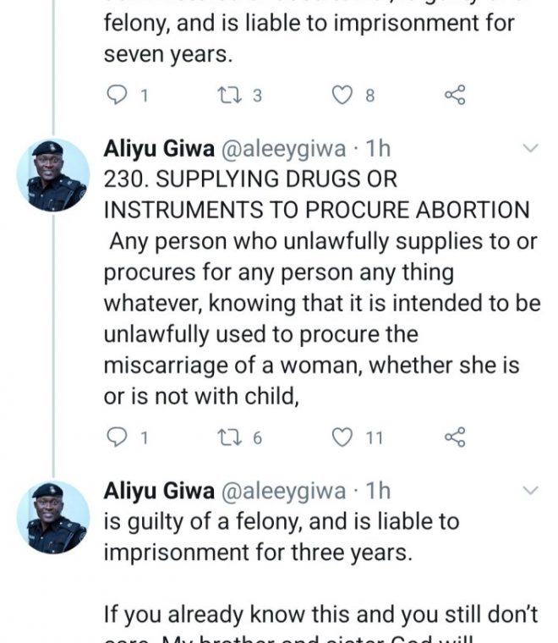Open avatar beside the "is guilty" tweet
Screen dimensions: 558x643
point(52,517)
